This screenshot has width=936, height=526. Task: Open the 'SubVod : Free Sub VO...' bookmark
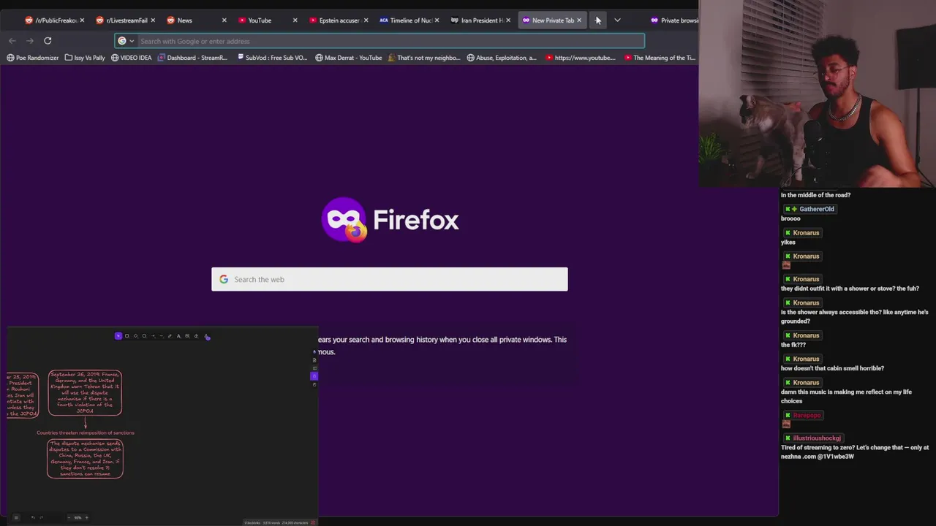pyautogui.click(x=272, y=58)
